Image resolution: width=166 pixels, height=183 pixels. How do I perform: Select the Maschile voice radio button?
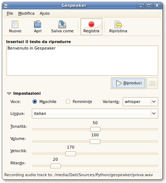click(35, 102)
